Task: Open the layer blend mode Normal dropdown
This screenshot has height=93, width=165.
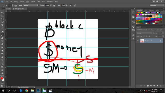Action: coord(144,33)
